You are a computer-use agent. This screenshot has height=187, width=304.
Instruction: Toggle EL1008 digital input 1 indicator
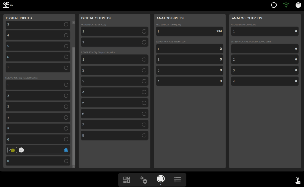coord(66,85)
